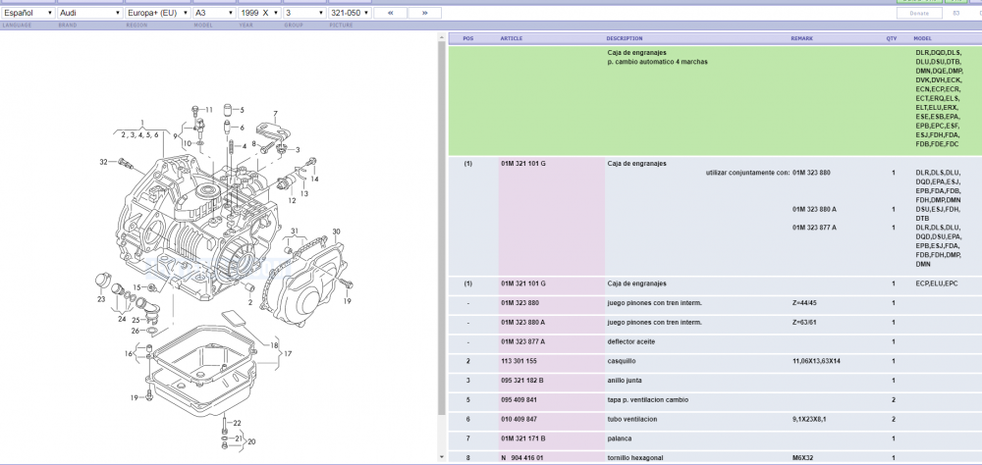The image size is (982, 465).
Task: Click the scrollbar down arrow below parts list
Action: [x=442, y=457]
